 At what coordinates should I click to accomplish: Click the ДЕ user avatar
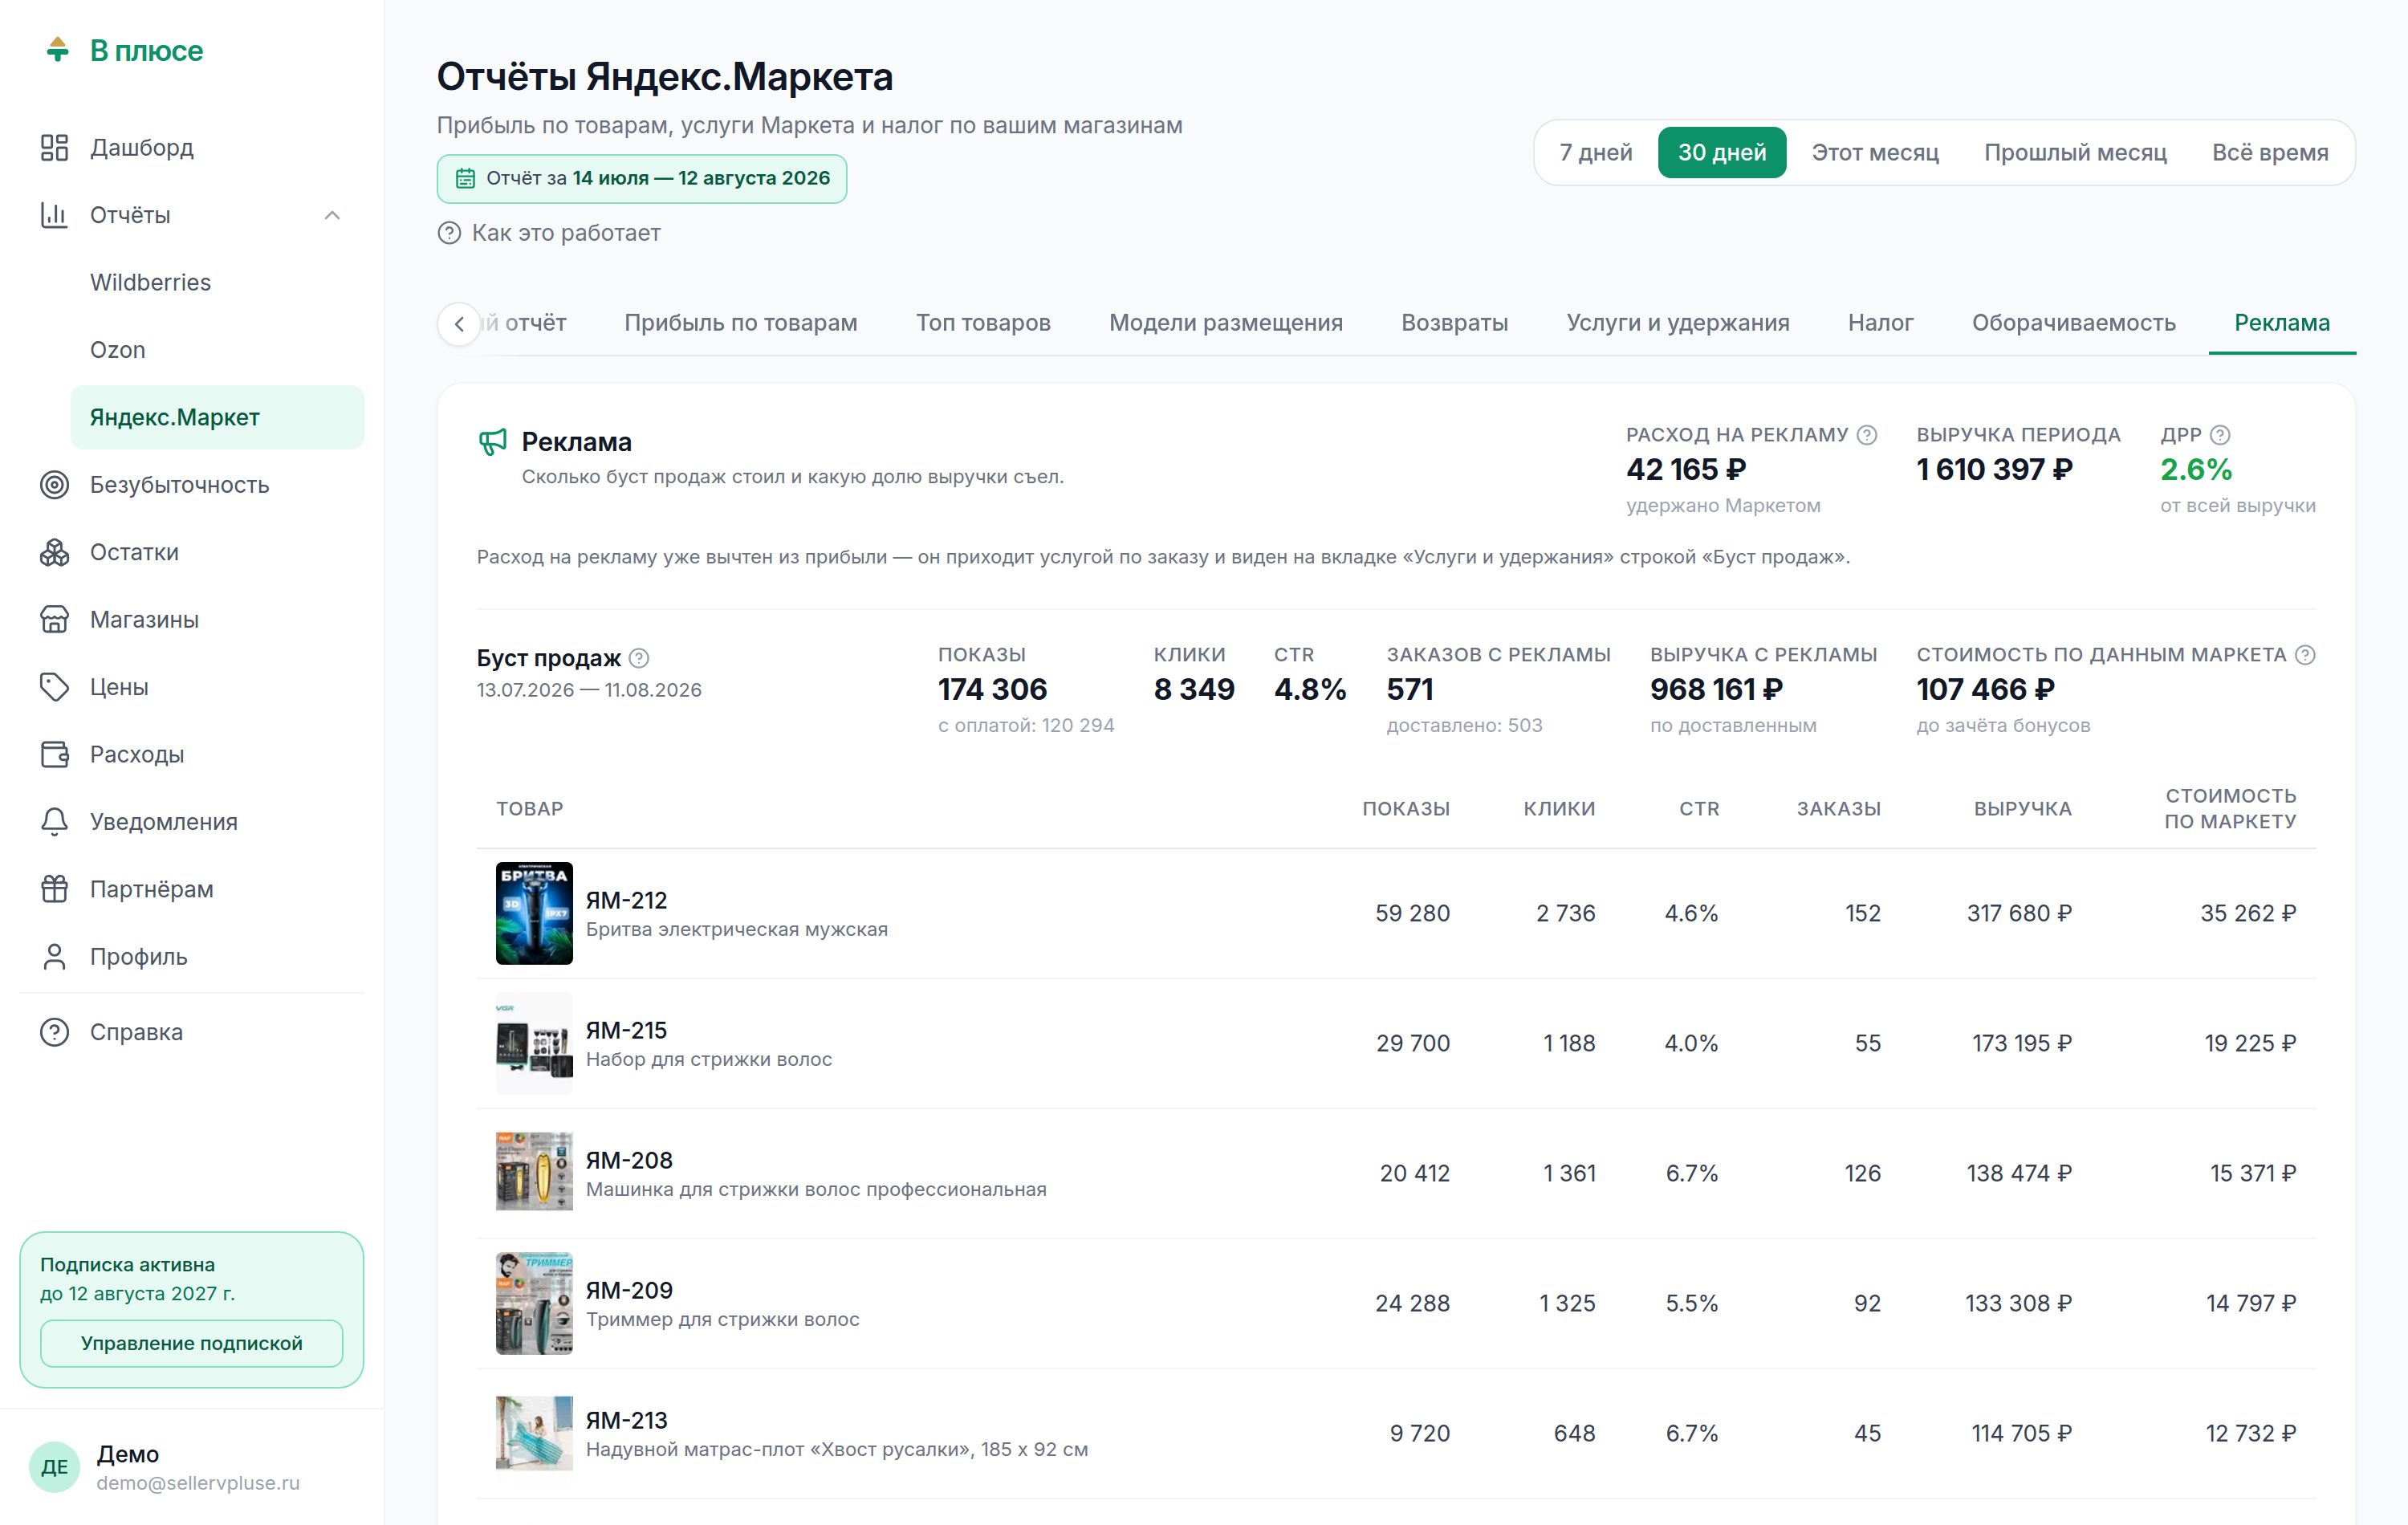point(54,1467)
